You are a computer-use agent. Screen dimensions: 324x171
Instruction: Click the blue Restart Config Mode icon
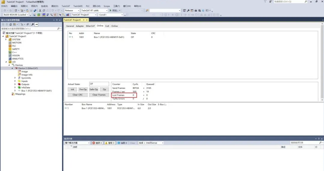point(44,15)
